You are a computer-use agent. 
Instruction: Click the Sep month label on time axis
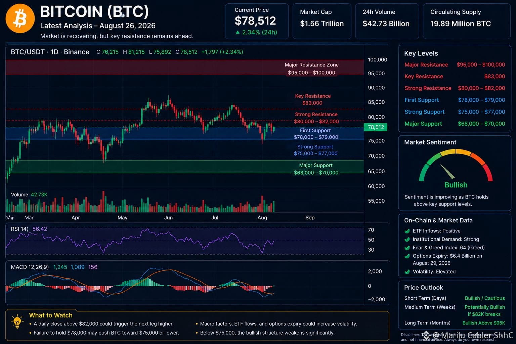point(310,218)
